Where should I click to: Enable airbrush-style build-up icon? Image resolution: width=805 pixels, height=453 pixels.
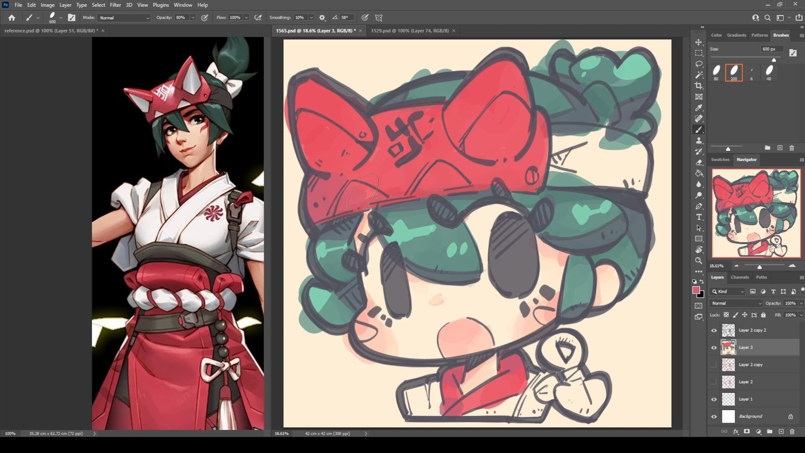(x=258, y=18)
